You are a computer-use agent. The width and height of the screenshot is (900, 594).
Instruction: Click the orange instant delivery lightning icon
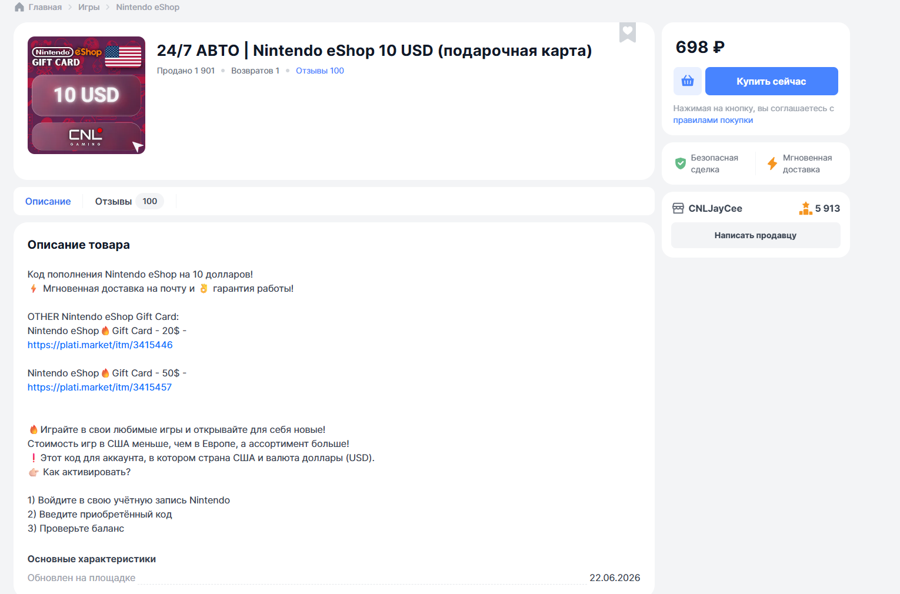[x=772, y=163]
